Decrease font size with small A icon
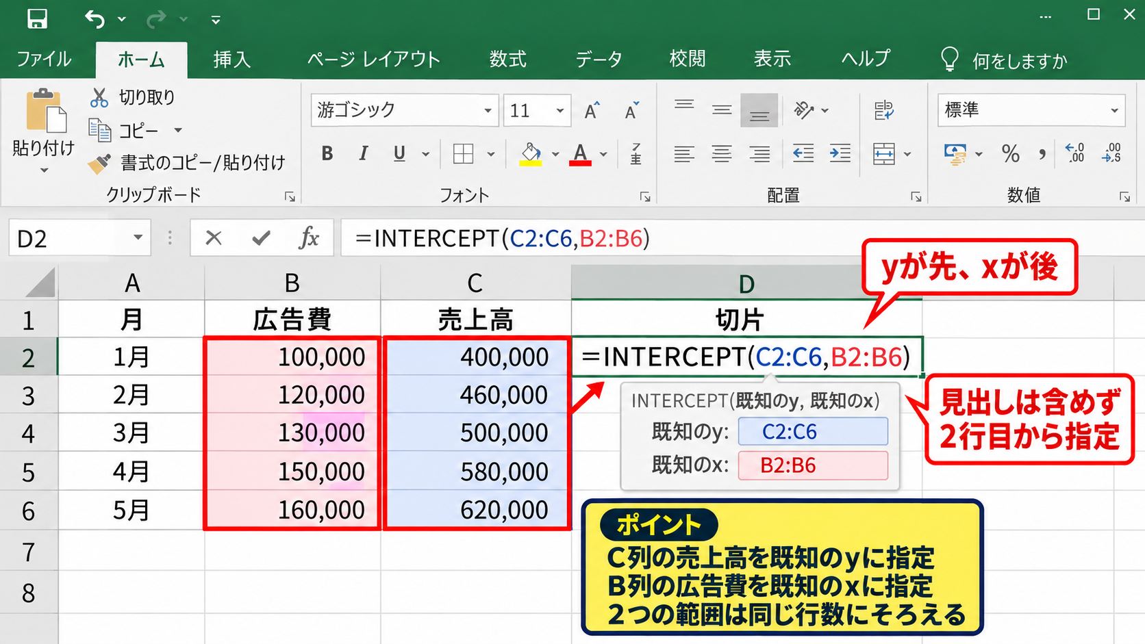Image resolution: width=1145 pixels, height=644 pixels. (x=631, y=110)
